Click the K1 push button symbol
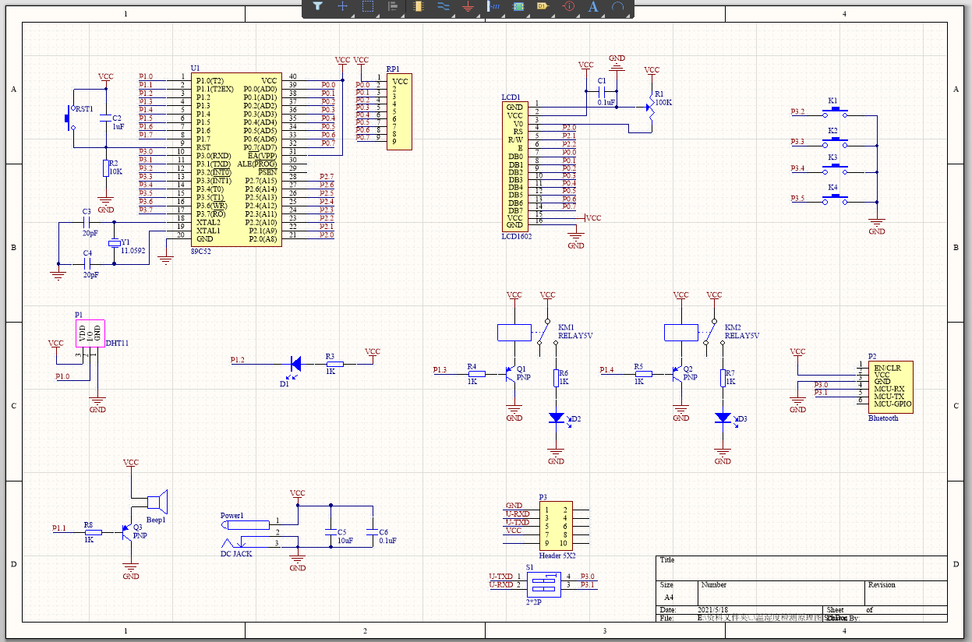 836,113
